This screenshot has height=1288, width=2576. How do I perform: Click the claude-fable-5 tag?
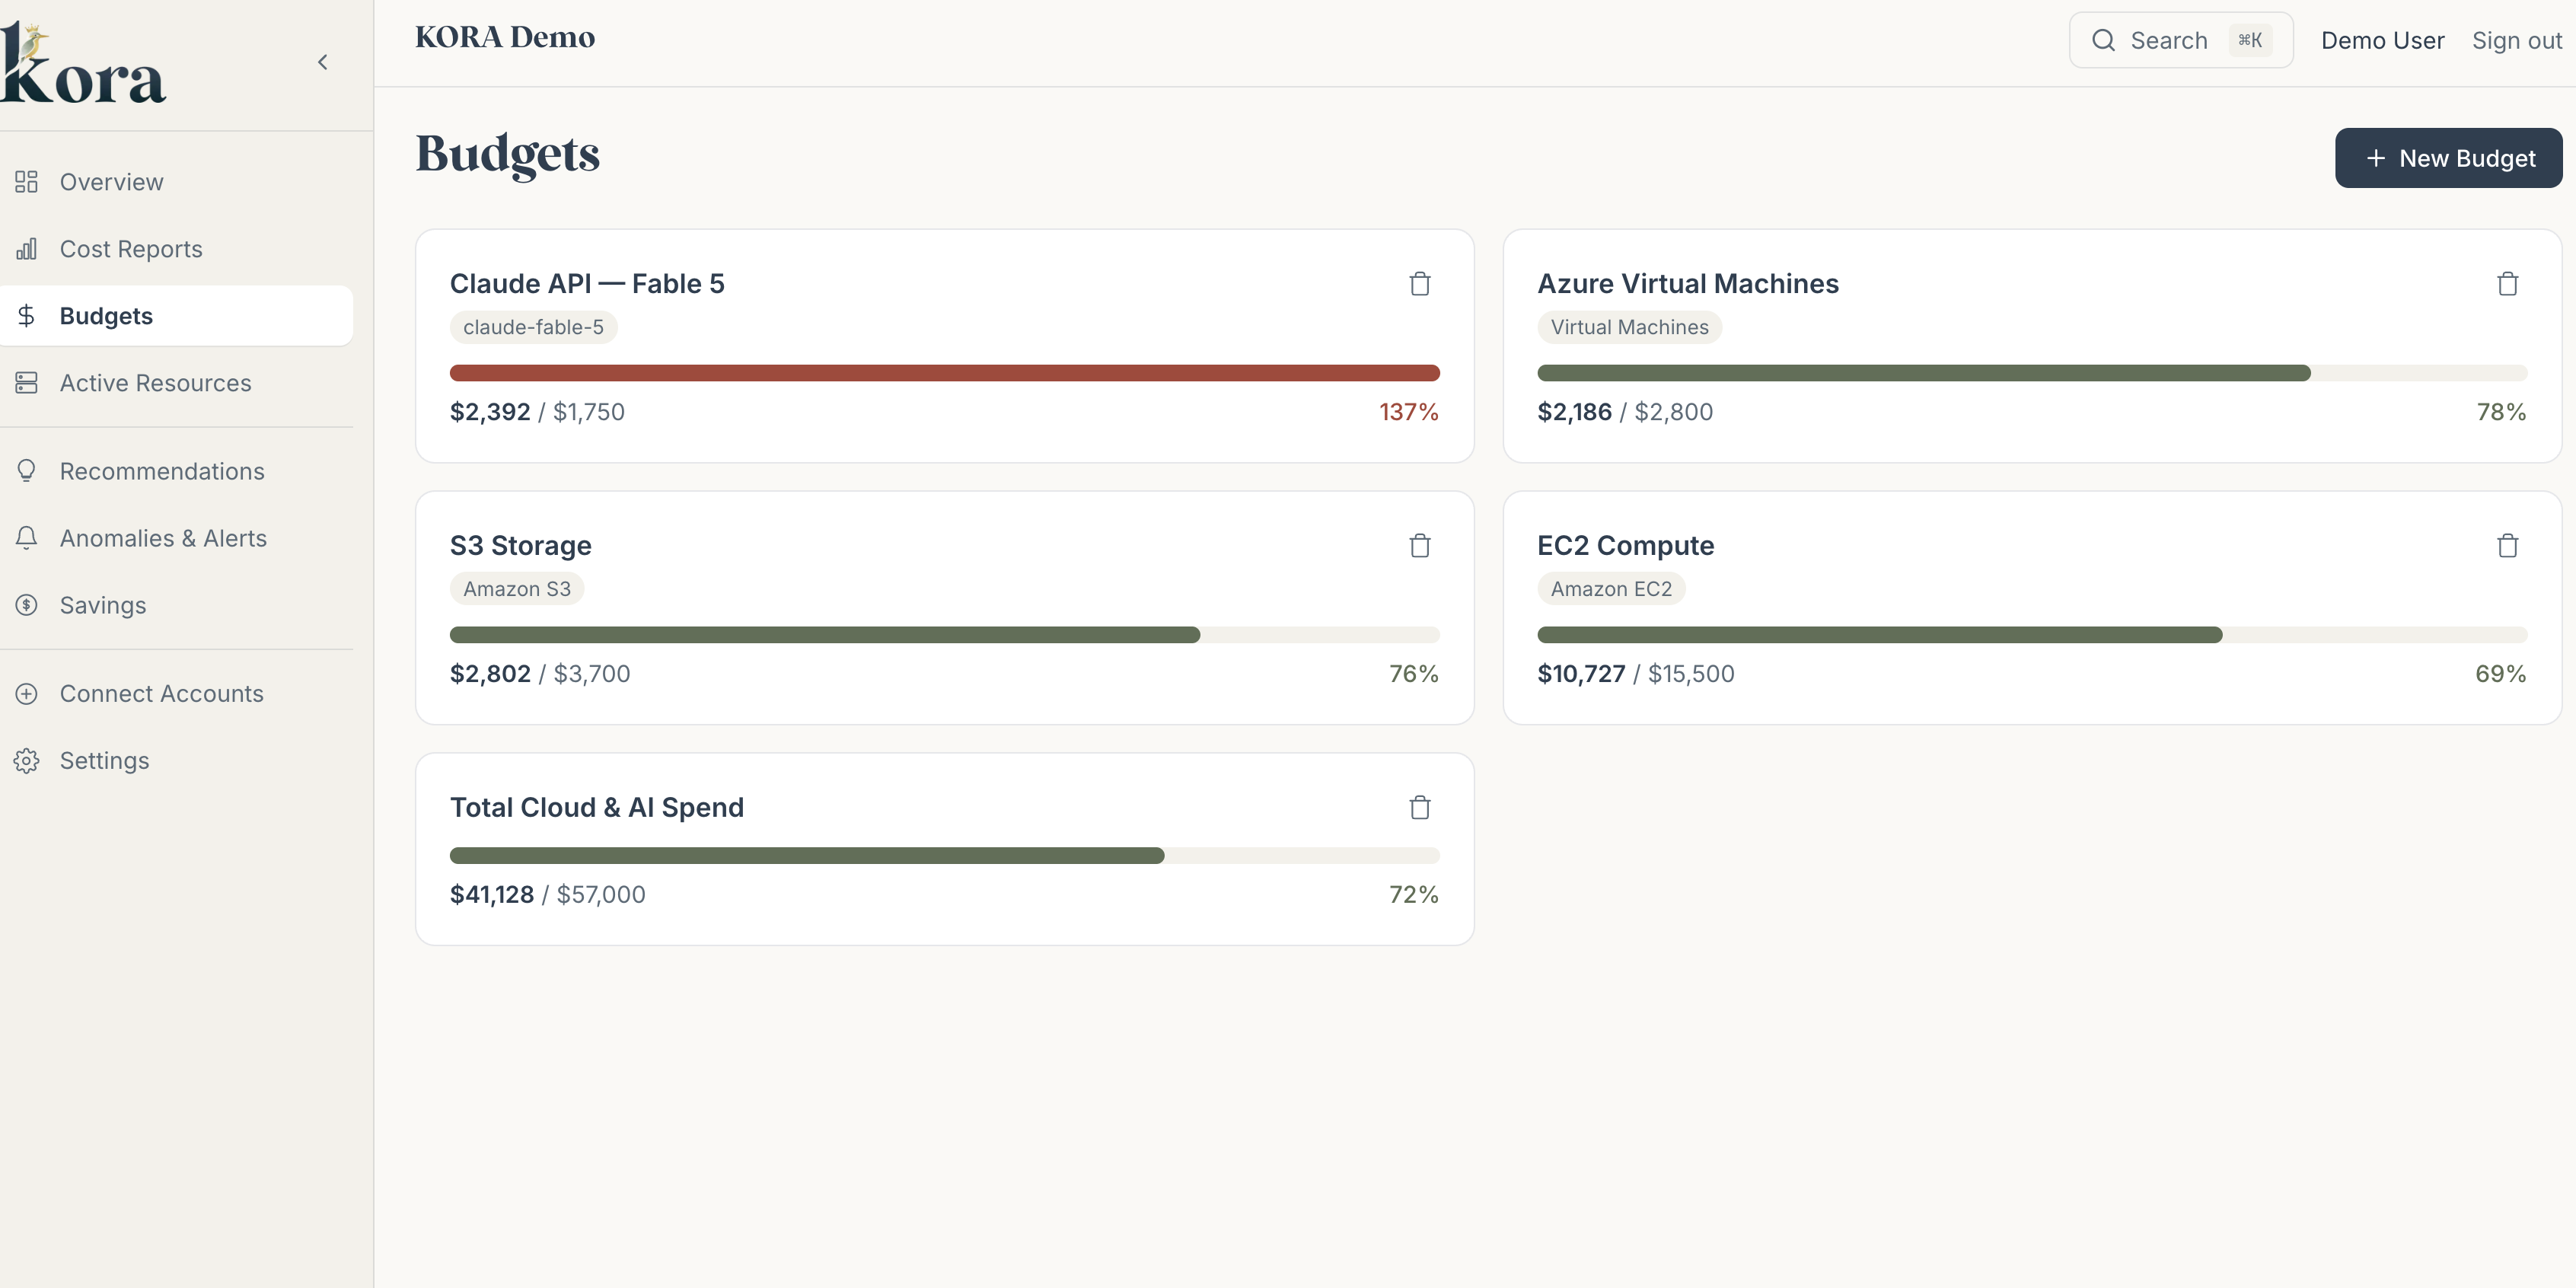pos(533,327)
